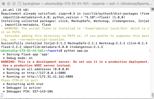Image resolution: width=154 pixels, height=99 pixels.
Task: Click the vertical scrollbar thumb
Action: 152,95
